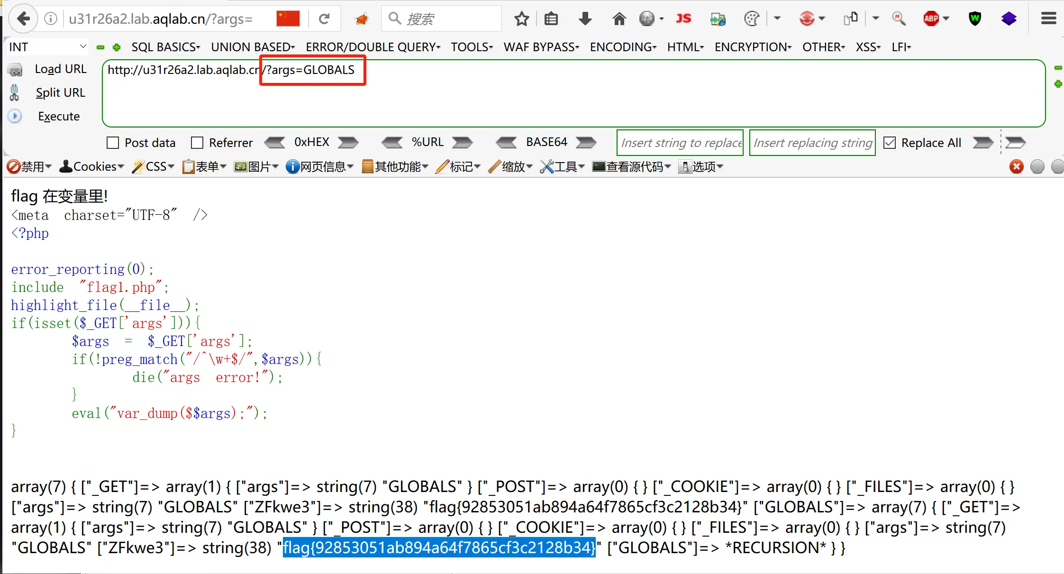1064x574 pixels.
Task: Go to browser home page icon
Action: coord(619,19)
